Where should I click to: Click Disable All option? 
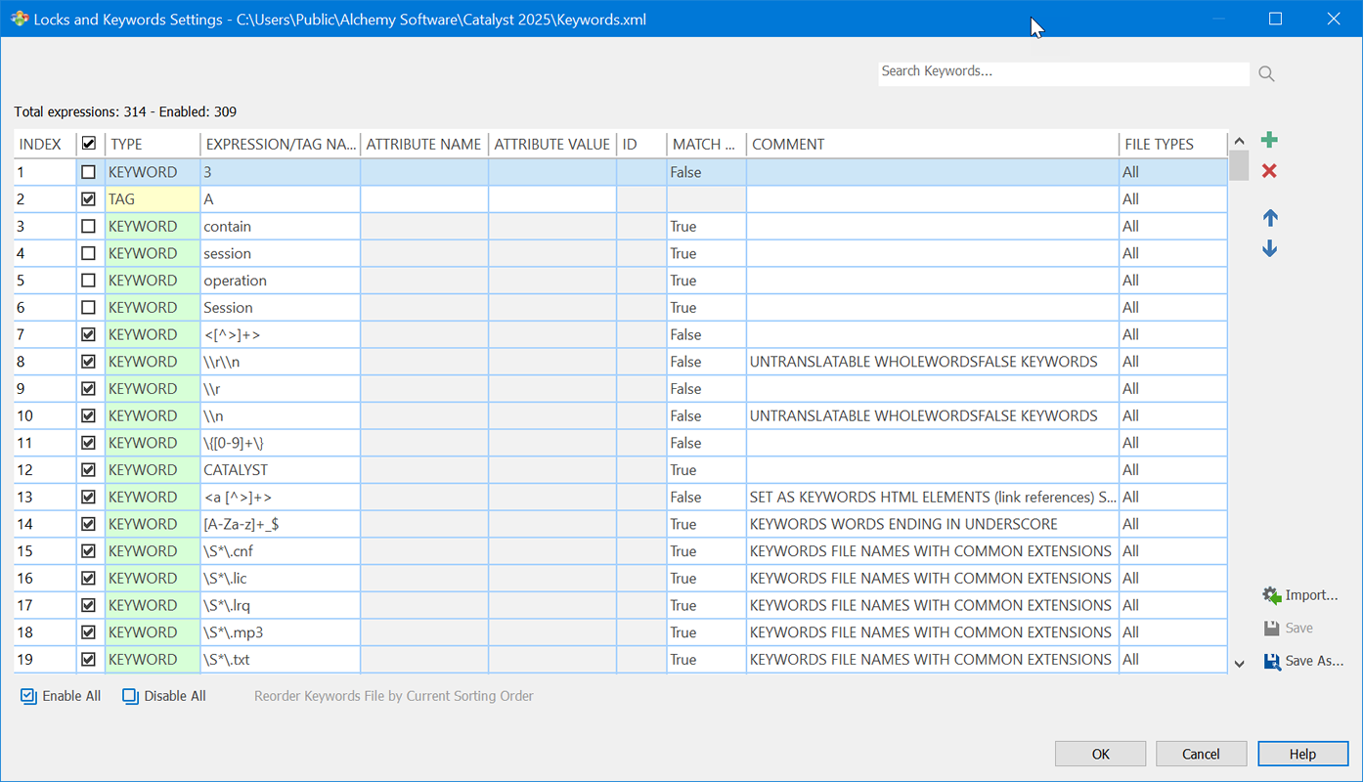coord(164,697)
